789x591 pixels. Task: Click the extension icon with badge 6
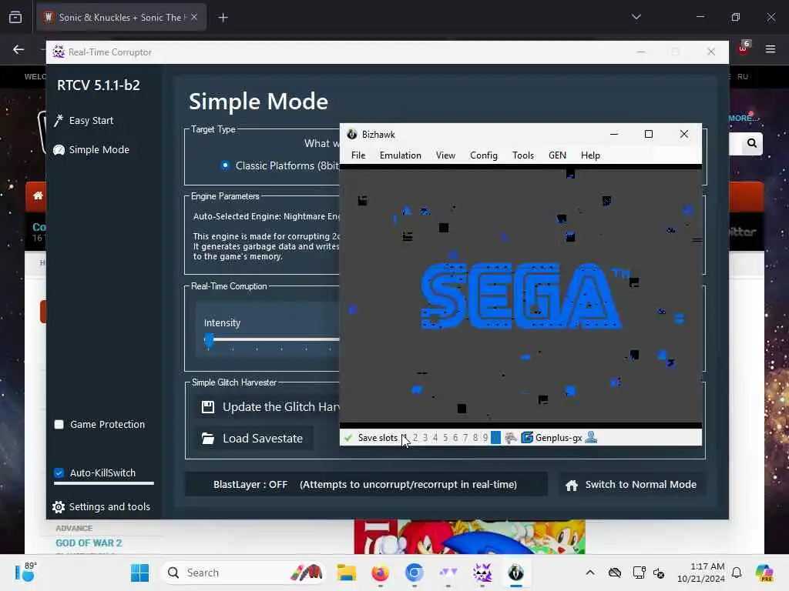[744, 48]
